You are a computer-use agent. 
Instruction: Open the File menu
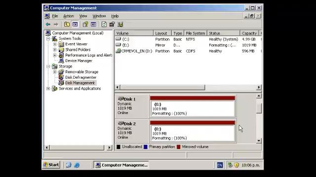(55, 16)
